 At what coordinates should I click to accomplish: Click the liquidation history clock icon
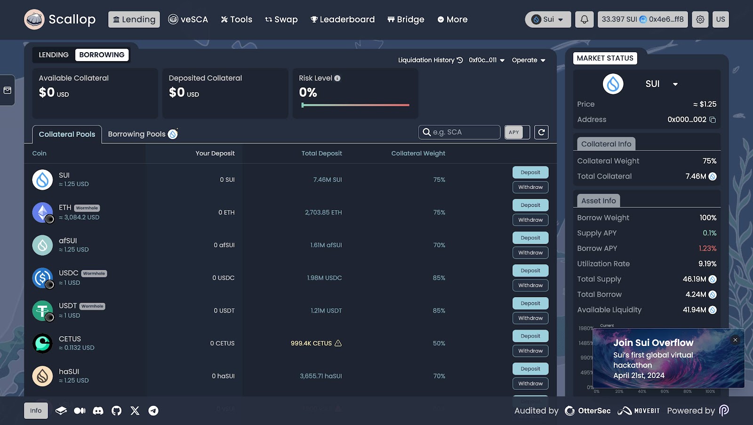tap(460, 60)
